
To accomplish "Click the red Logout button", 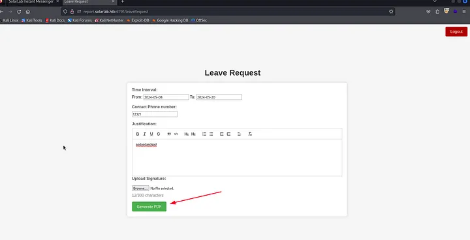I will coord(456,31).
